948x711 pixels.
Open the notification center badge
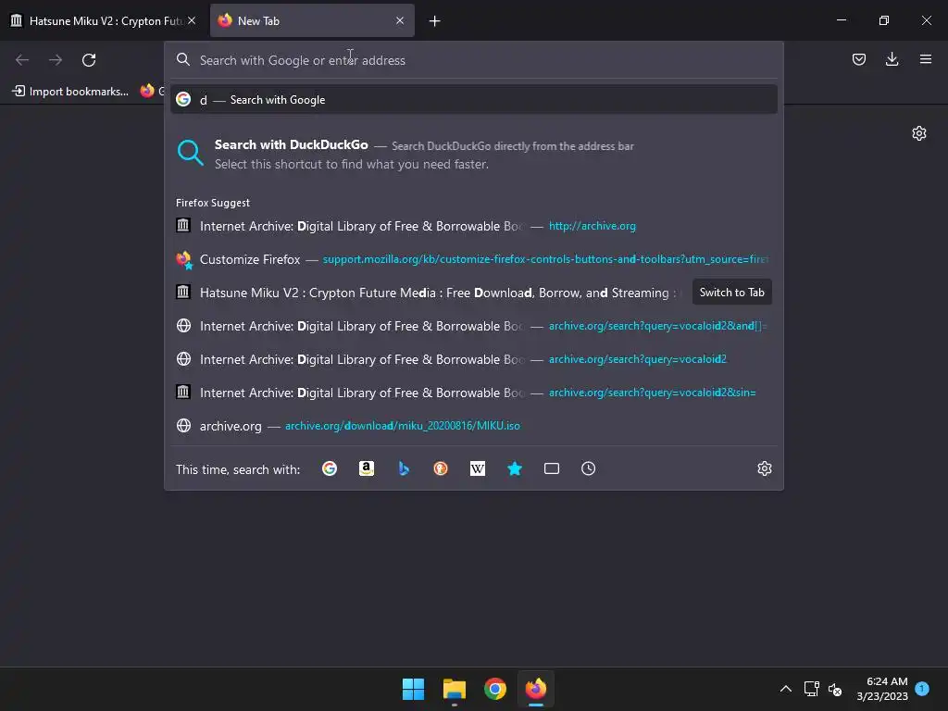click(922, 688)
